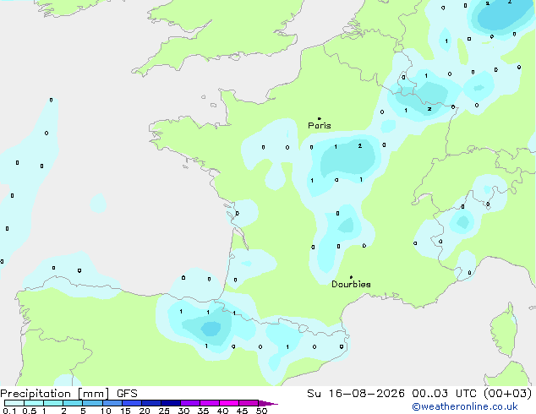Click the 10–15 mm legend color box
This screenshot has width=536, height=414.
[112, 403]
